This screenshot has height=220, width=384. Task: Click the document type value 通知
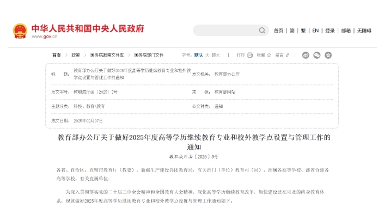point(219,106)
